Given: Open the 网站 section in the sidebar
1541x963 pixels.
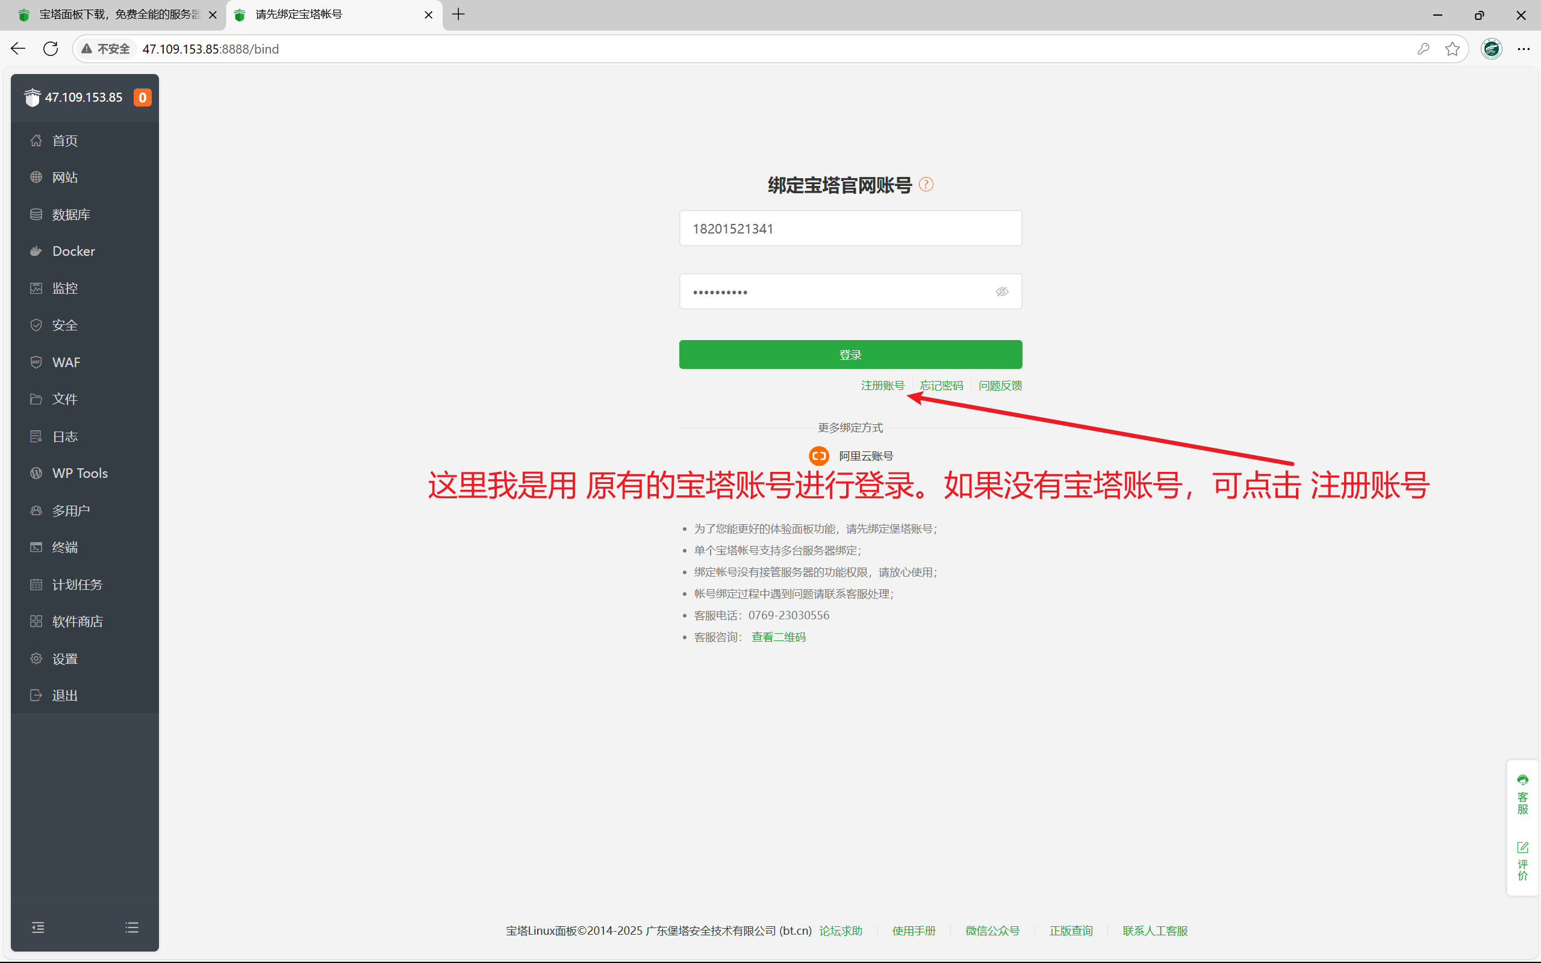Looking at the screenshot, I should pos(64,177).
